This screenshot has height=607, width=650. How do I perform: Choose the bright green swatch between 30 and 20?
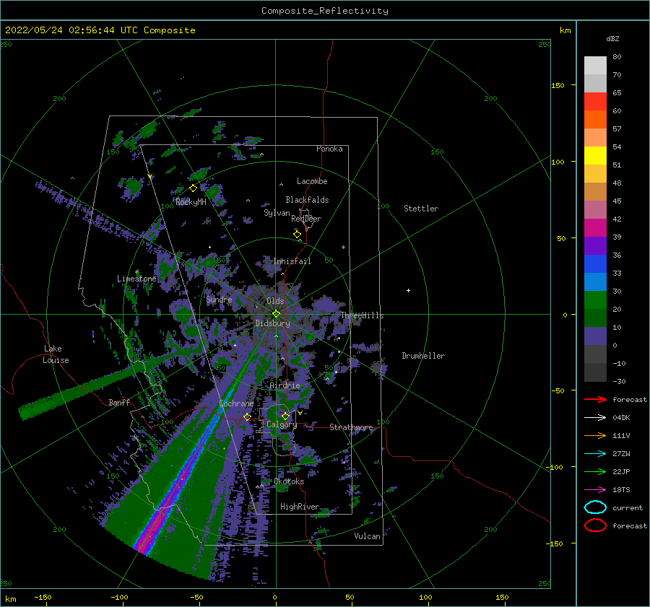point(595,300)
